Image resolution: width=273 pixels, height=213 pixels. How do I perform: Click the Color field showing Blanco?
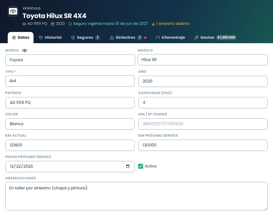[x=70, y=124]
